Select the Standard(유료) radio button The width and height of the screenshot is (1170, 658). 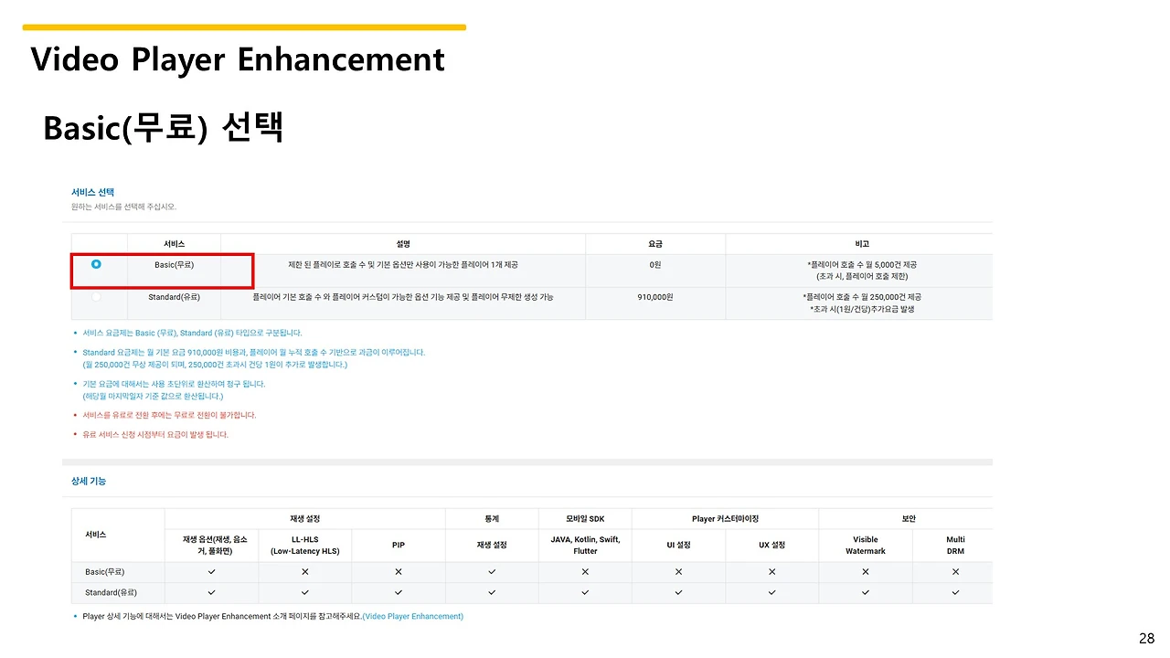pyautogui.click(x=94, y=296)
